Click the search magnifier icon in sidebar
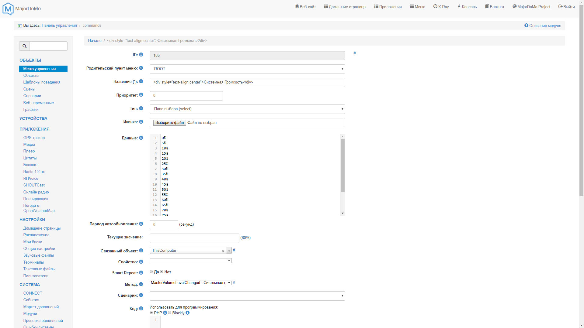The height and width of the screenshot is (328, 584). (24, 46)
